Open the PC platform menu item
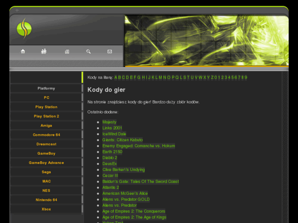 47,97
